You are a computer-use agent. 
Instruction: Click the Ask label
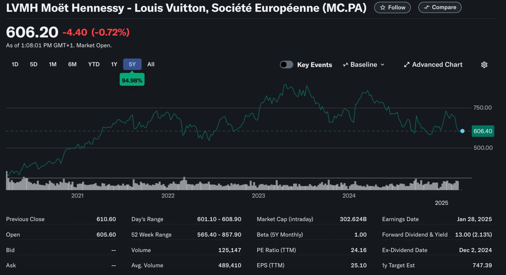[11, 265]
